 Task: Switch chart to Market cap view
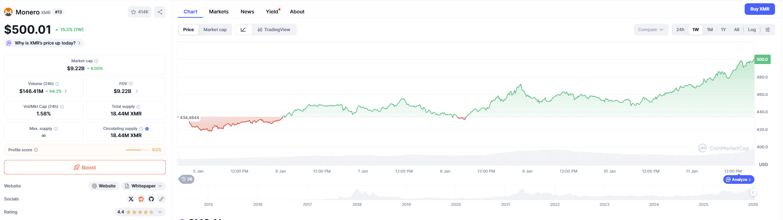coord(215,30)
